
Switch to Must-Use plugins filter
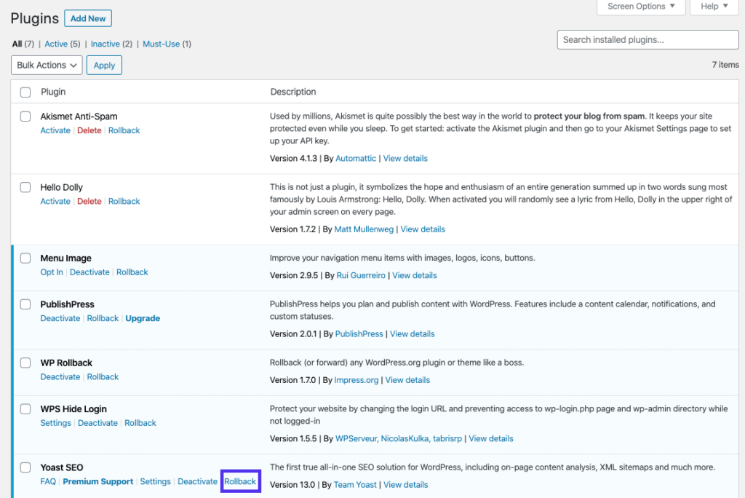(x=161, y=44)
